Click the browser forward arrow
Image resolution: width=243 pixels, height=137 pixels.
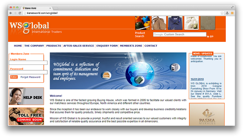coord(15,13)
